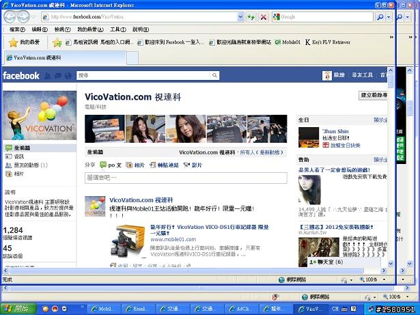Click the VicoVation page profile picture
Image resolution: width=420 pixels, height=315 pixels.
(x=40, y=115)
